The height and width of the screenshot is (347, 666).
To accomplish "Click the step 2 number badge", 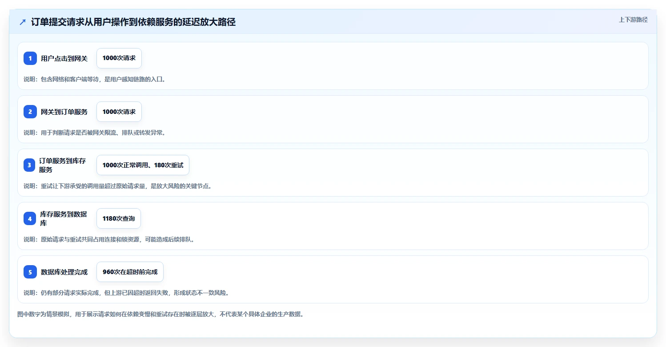I will [x=30, y=112].
